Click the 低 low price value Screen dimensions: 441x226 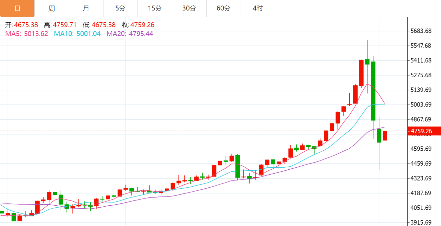click(x=103, y=25)
